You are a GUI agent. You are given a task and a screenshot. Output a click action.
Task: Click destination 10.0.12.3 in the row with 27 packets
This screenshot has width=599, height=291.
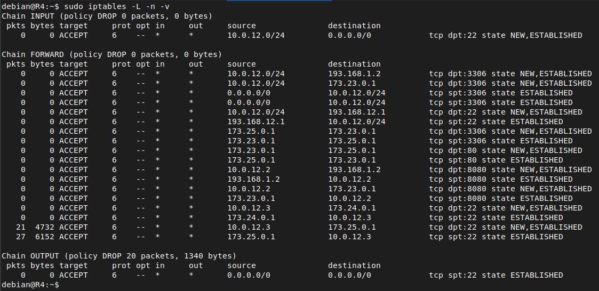coord(349,237)
